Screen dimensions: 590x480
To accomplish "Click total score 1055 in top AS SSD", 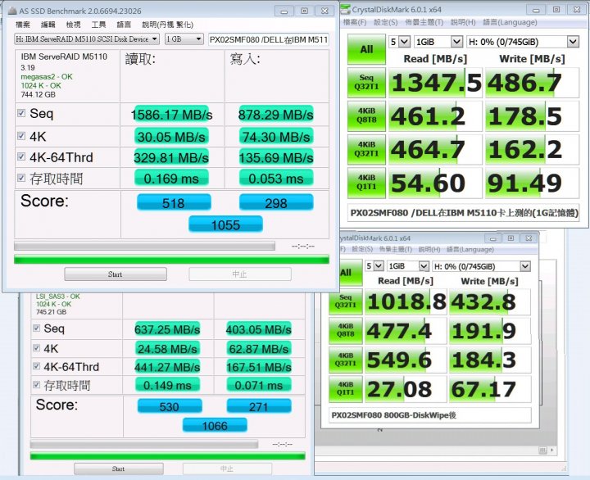I will coord(225,224).
